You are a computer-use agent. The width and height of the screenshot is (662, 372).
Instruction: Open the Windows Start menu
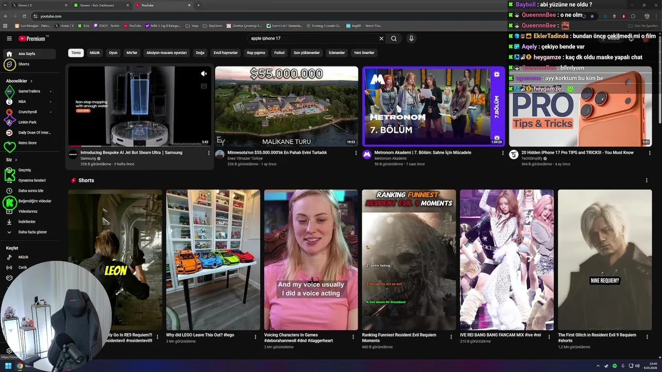click(x=8, y=366)
